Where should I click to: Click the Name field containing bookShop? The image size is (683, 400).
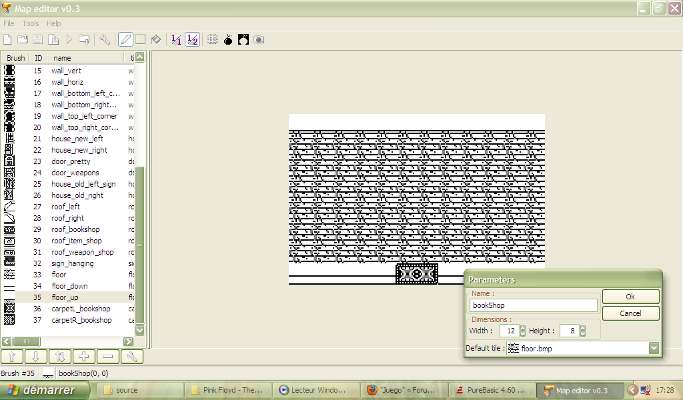[x=533, y=305]
